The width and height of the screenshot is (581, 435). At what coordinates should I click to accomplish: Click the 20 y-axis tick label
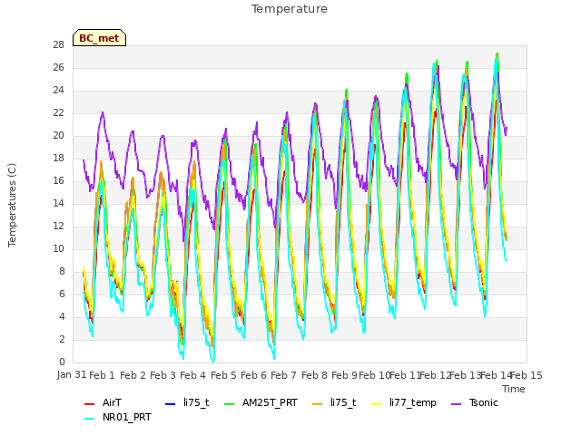[58, 136]
